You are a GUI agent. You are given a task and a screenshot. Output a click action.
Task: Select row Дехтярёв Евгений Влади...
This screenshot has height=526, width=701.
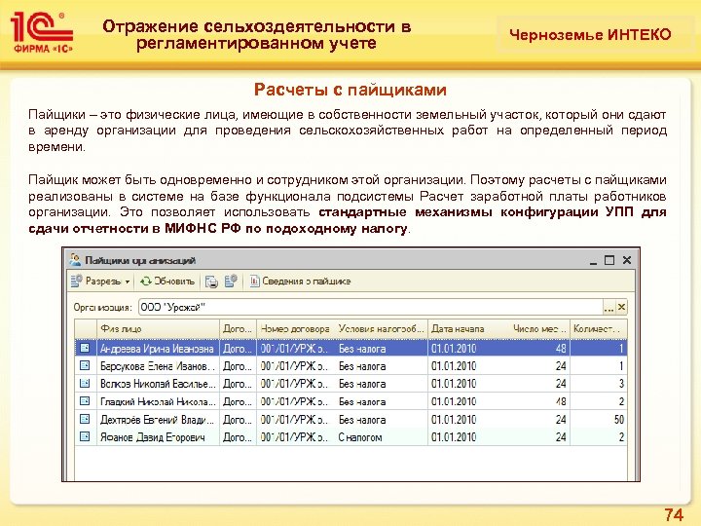350,420
